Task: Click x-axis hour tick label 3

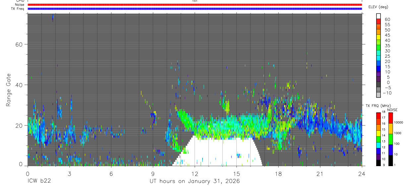Action: pyautogui.click(x=69, y=173)
